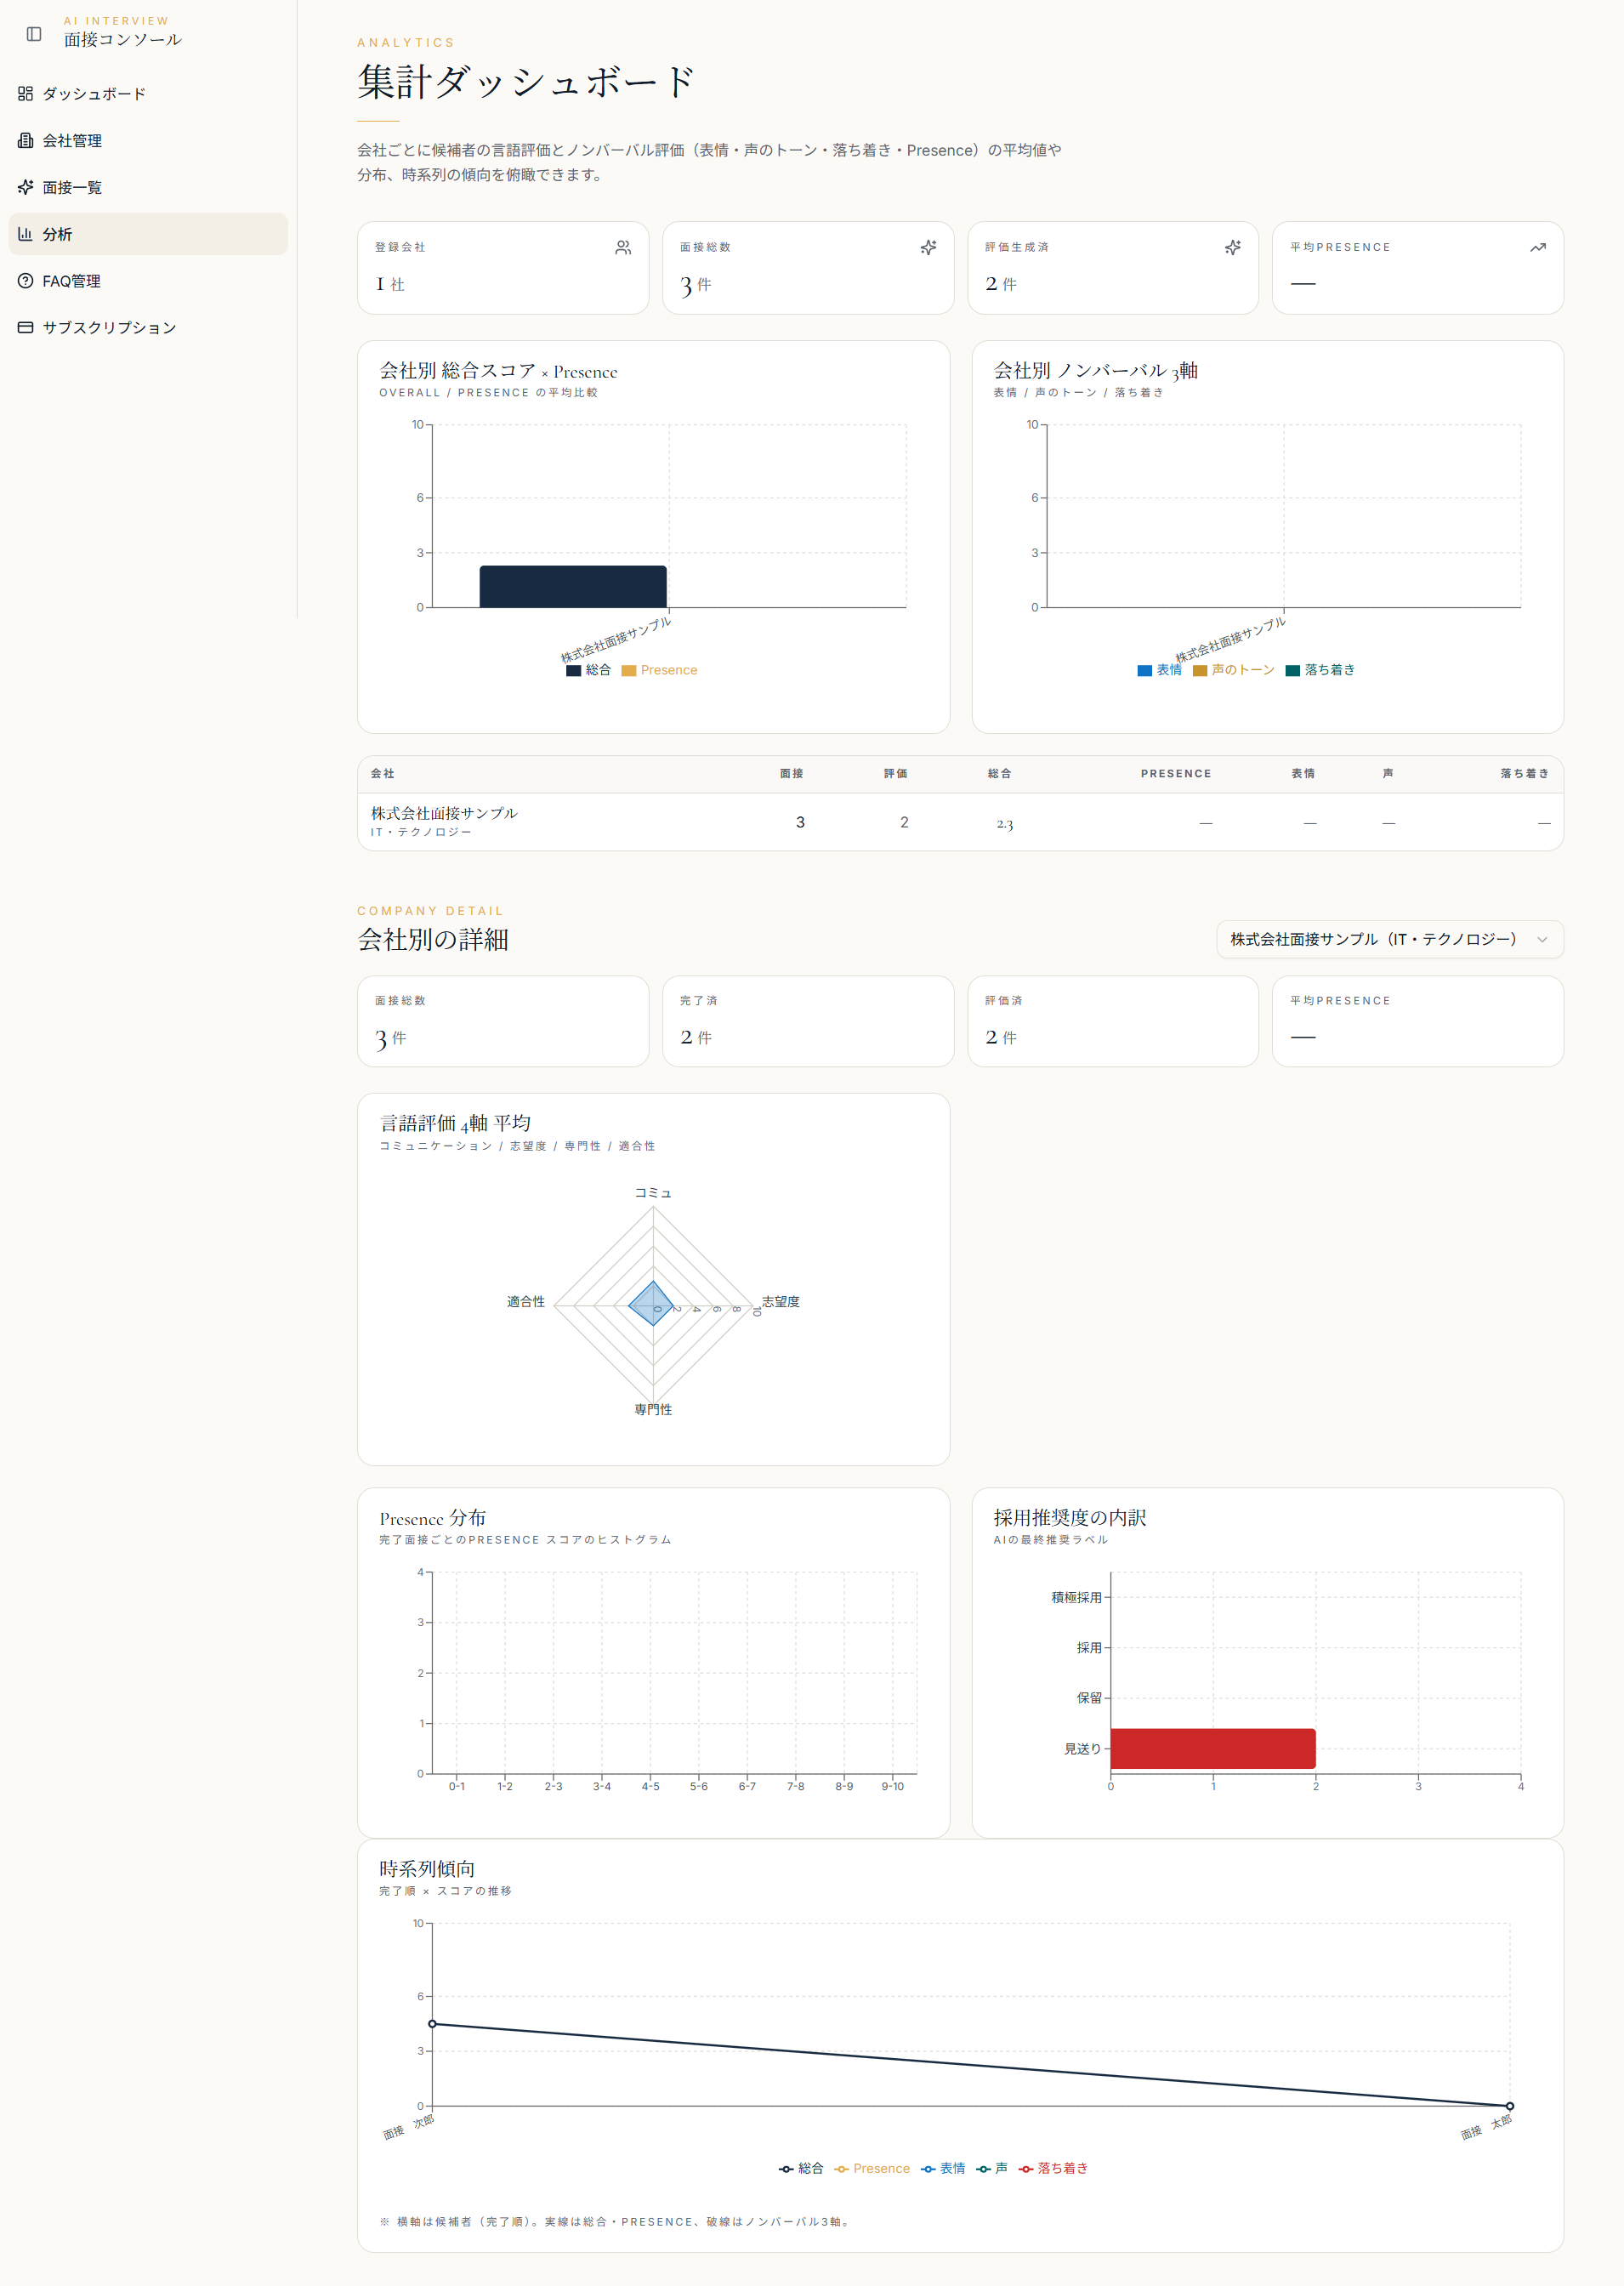
Task: Click the radar chart blue polygon
Action: [x=651, y=1304]
